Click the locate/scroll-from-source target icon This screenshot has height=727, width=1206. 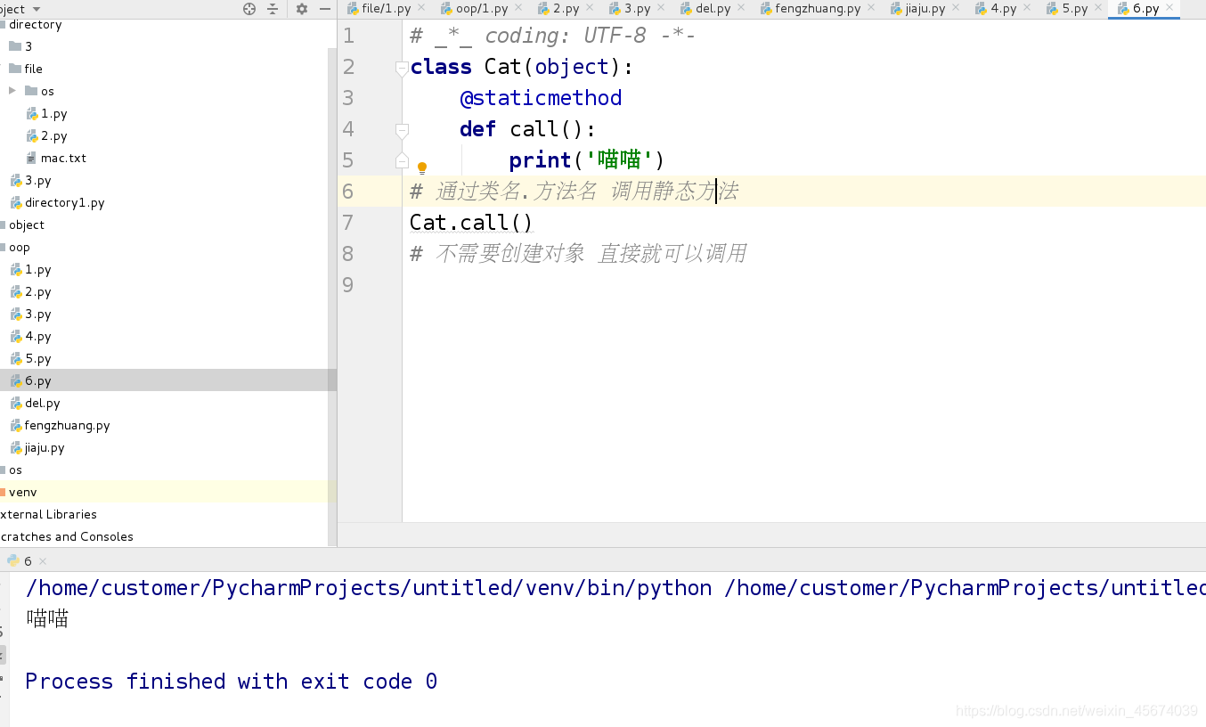(249, 9)
